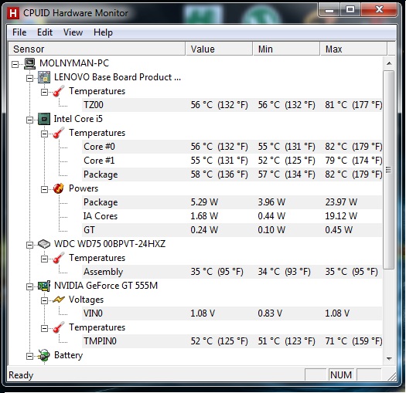Click the window resize grip corner
This screenshot has height=393, width=406.
[x=391, y=376]
